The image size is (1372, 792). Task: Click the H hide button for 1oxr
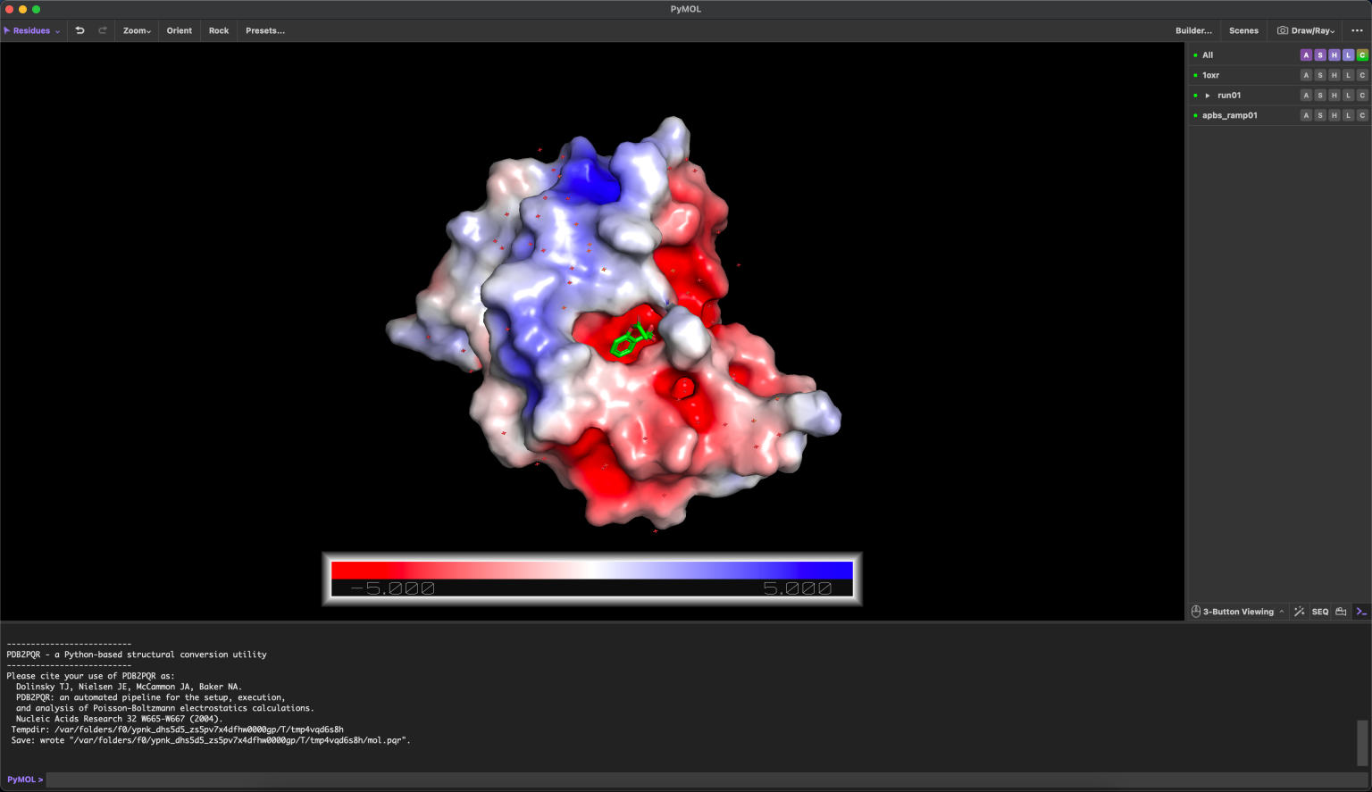point(1334,75)
